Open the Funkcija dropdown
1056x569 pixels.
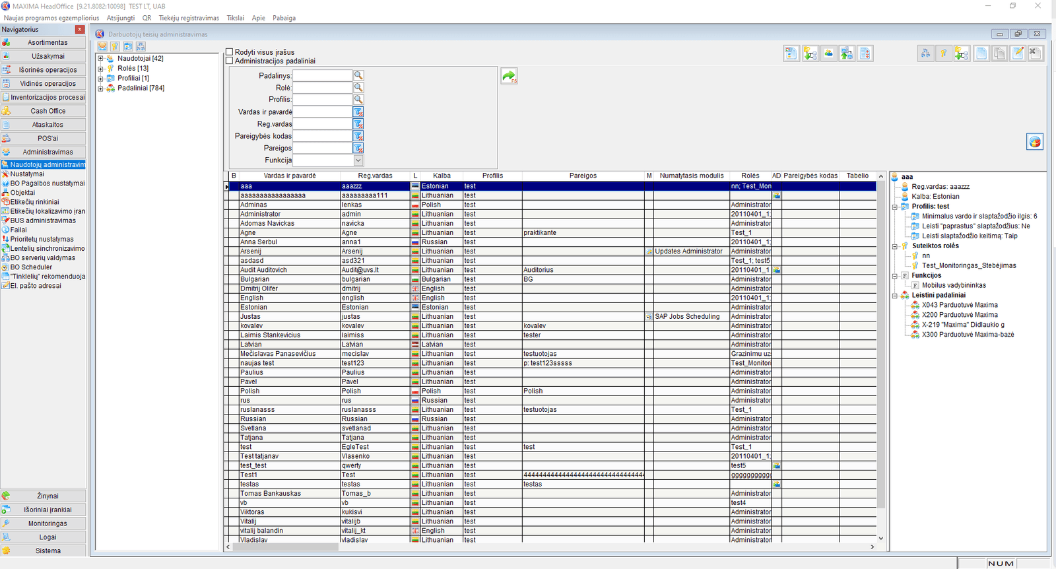(x=358, y=160)
